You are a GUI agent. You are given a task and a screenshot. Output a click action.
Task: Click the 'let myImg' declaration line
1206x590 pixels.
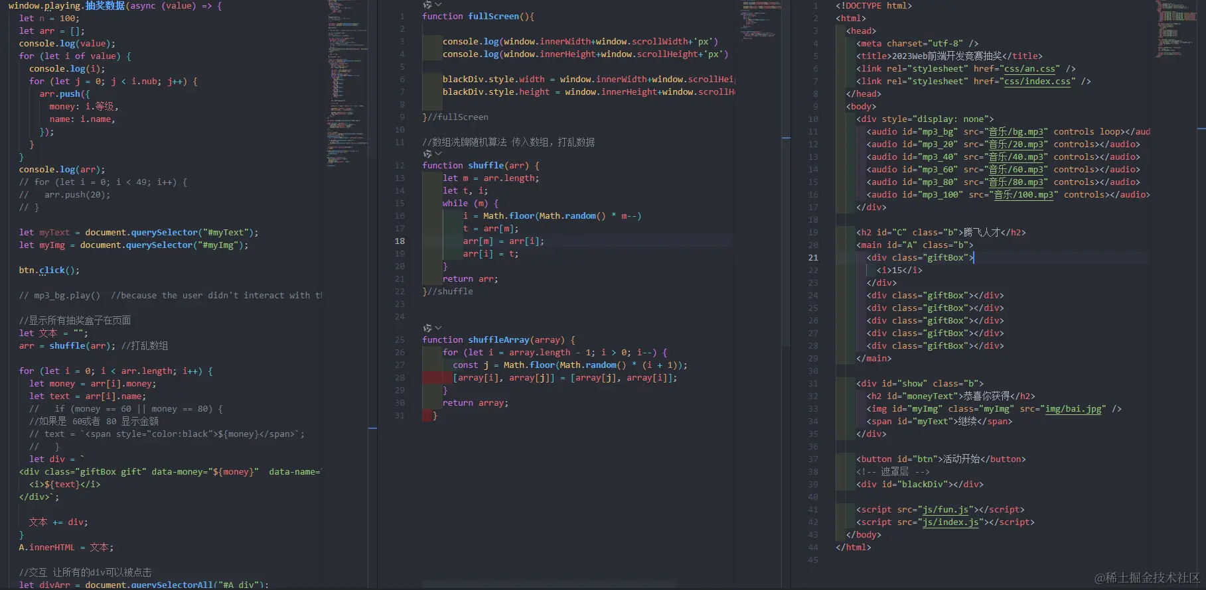click(x=133, y=245)
